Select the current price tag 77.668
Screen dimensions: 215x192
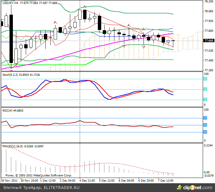pyautogui.click(x=209, y=41)
